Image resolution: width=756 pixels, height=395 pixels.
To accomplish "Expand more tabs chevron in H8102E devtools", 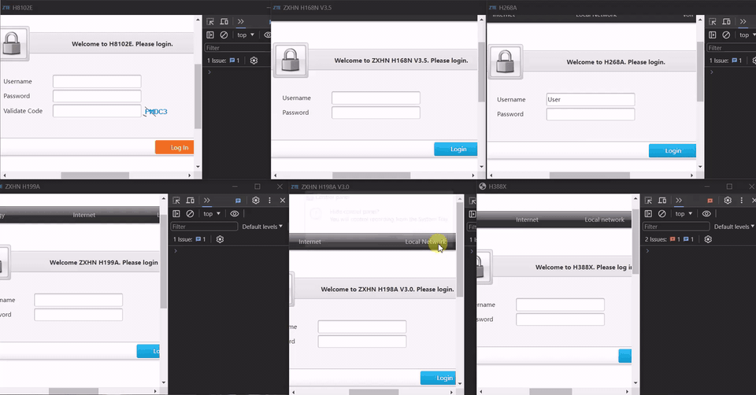I will (241, 22).
